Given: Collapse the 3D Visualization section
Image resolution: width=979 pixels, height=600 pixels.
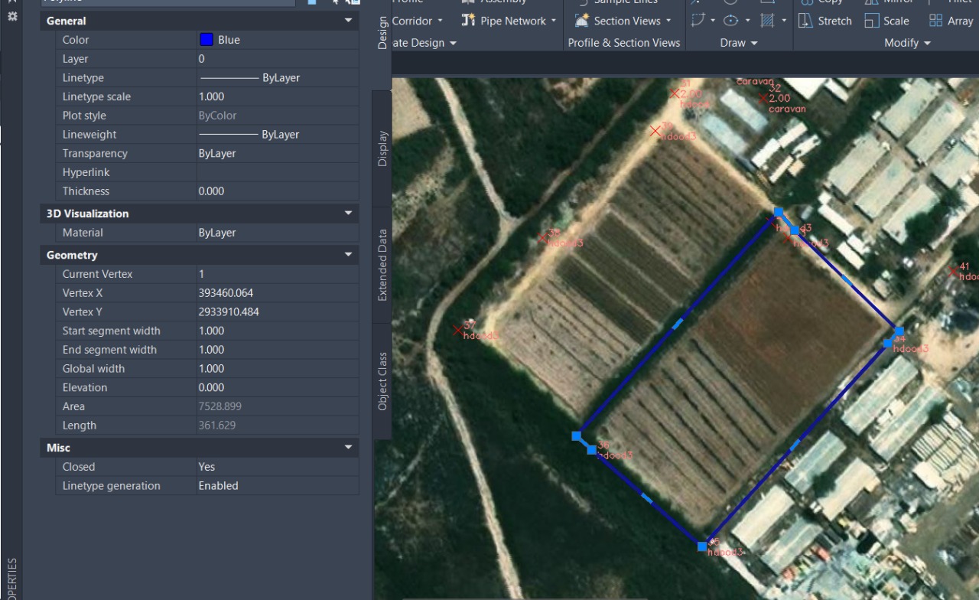Looking at the screenshot, I should pyautogui.click(x=349, y=214).
